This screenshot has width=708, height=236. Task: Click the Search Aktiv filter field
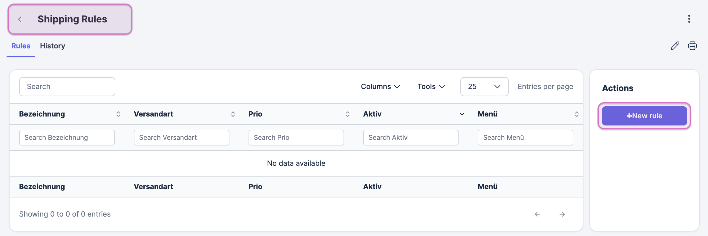pyautogui.click(x=410, y=137)
